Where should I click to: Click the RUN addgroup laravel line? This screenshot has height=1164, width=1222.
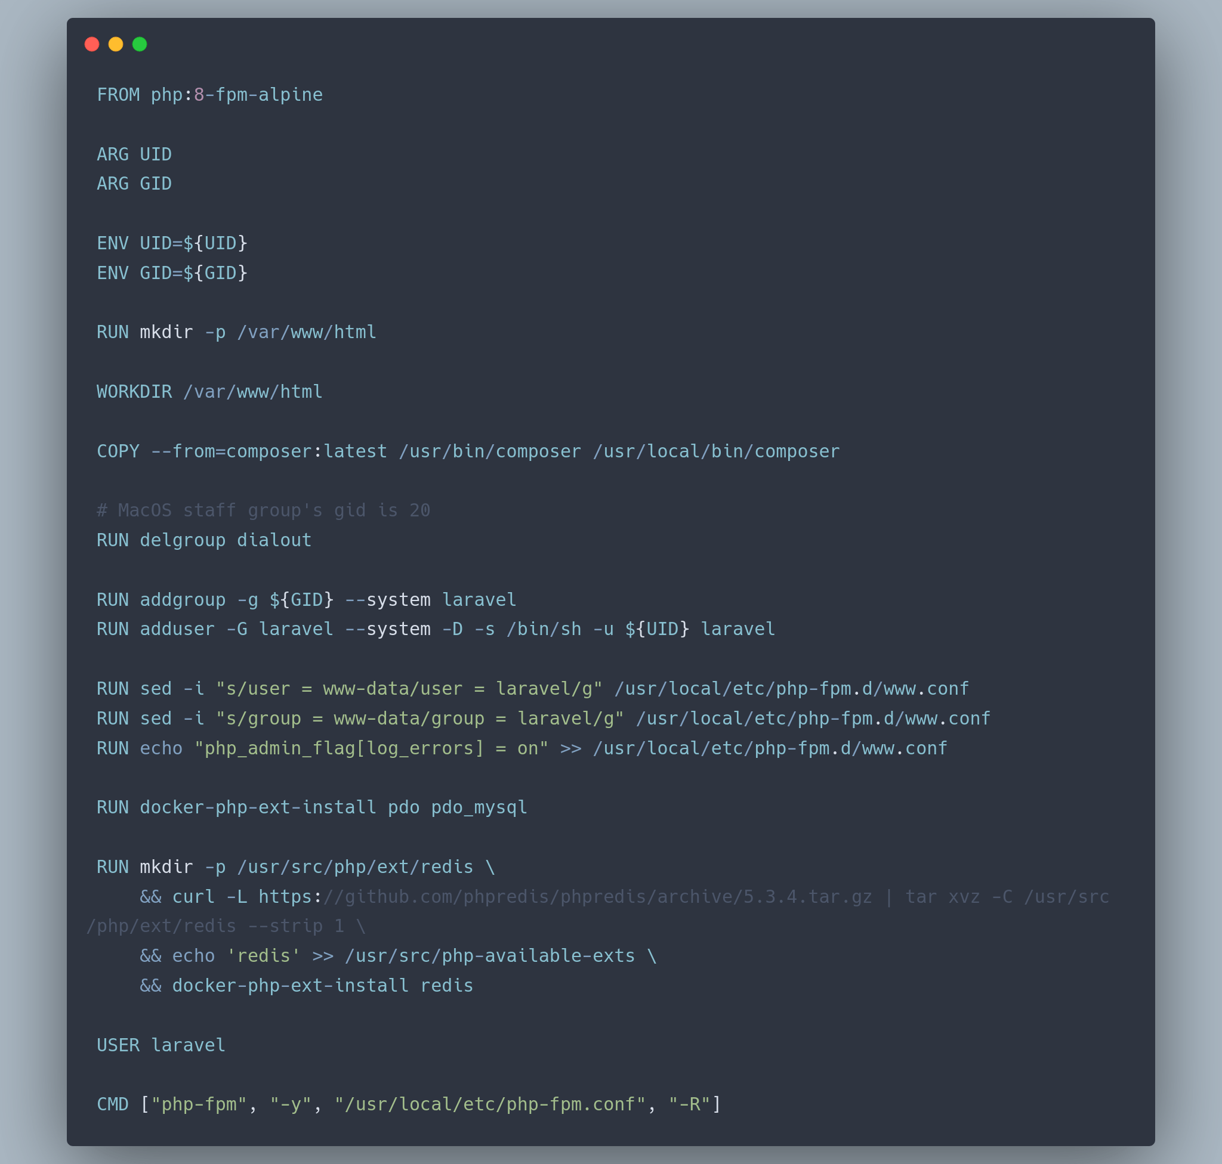point(307,600)
